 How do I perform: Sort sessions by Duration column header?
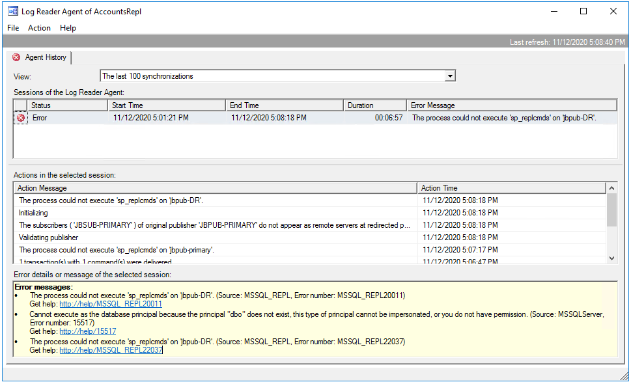[375, 105]
